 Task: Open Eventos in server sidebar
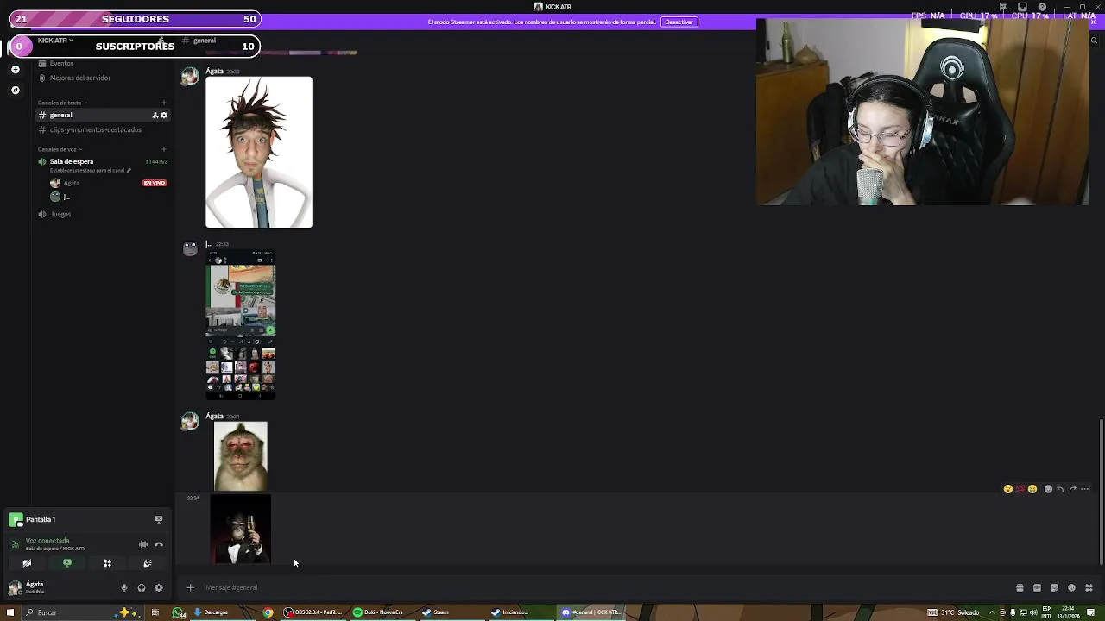point(61,63)
